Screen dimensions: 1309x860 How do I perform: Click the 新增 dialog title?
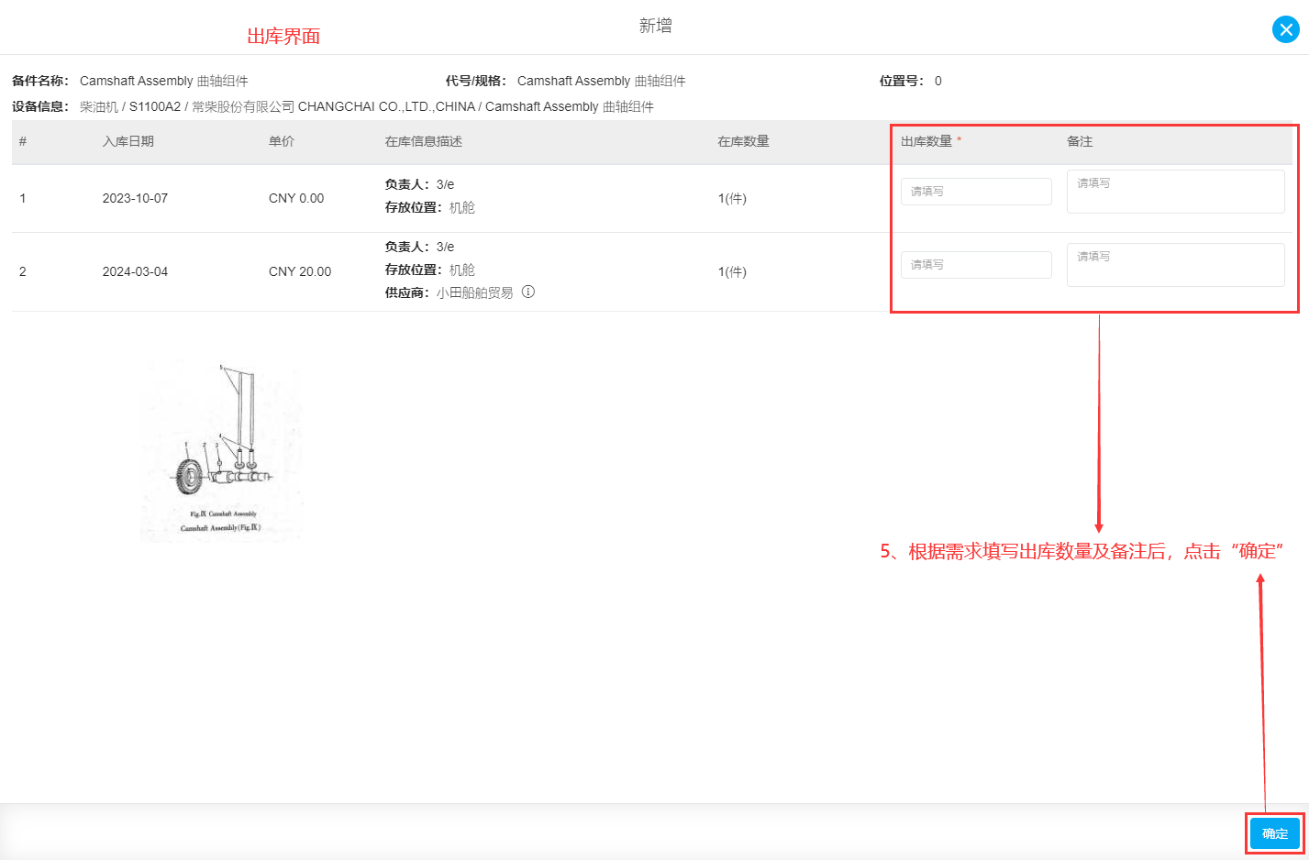point(655,26)
